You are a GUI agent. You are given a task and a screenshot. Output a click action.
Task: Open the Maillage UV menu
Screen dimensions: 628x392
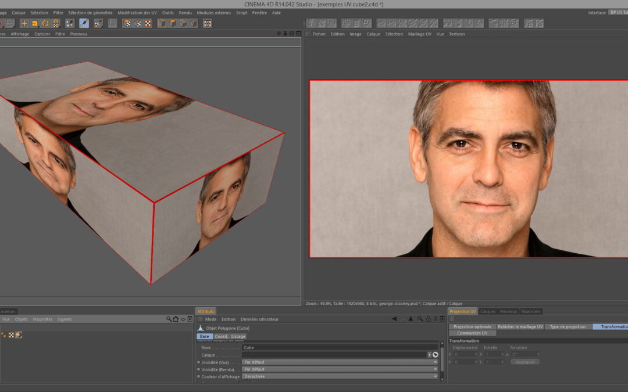pyautogui.click(x=419, y=34)
